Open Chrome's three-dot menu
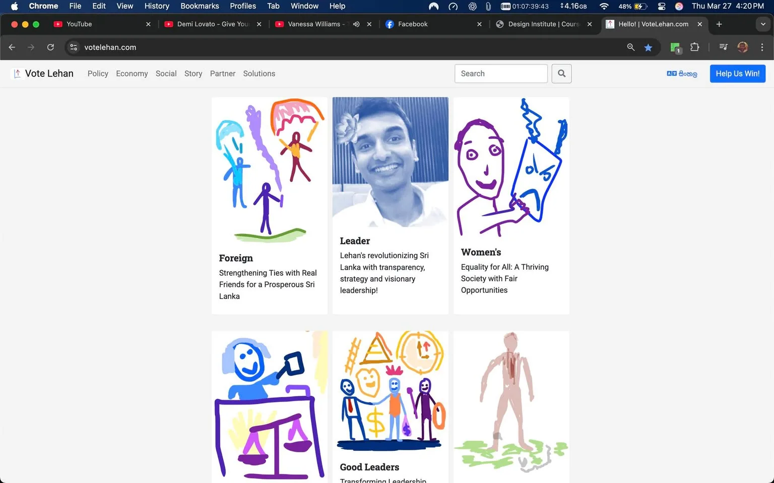The width and height of the screenshot is (774, 483). [x=762, y=47]
